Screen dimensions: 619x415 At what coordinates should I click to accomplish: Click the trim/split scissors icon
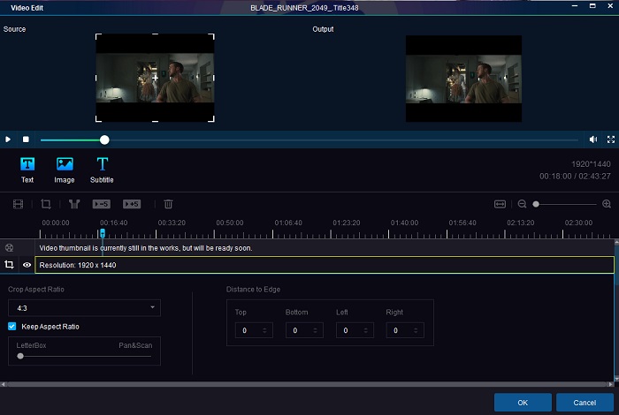[74, 204]
